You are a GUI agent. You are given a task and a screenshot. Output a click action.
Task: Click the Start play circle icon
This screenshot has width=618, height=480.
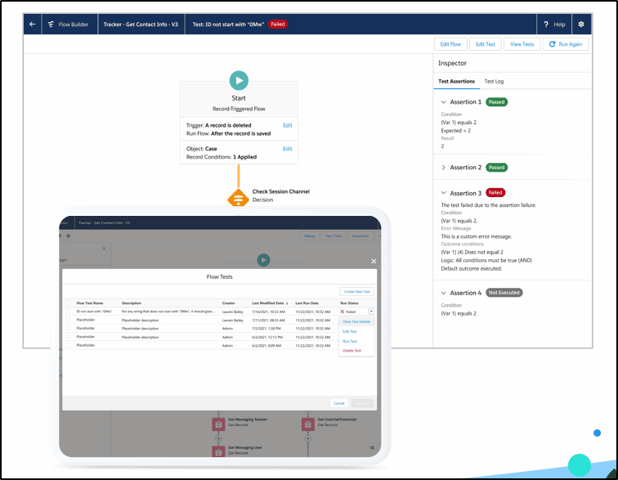click(239, 80)
